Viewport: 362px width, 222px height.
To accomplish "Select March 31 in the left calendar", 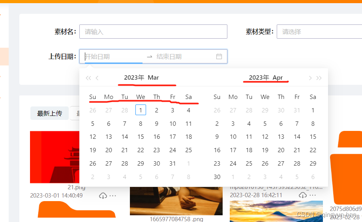I will click(x=173, y=164).
